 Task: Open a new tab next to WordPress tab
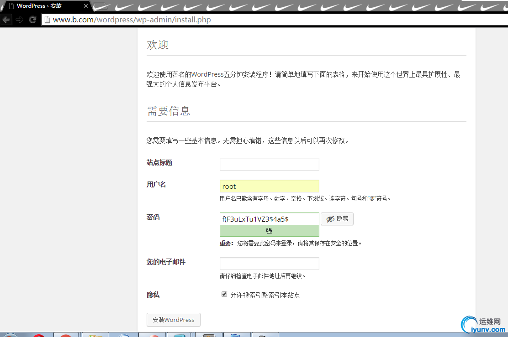[x=101, y=6]
